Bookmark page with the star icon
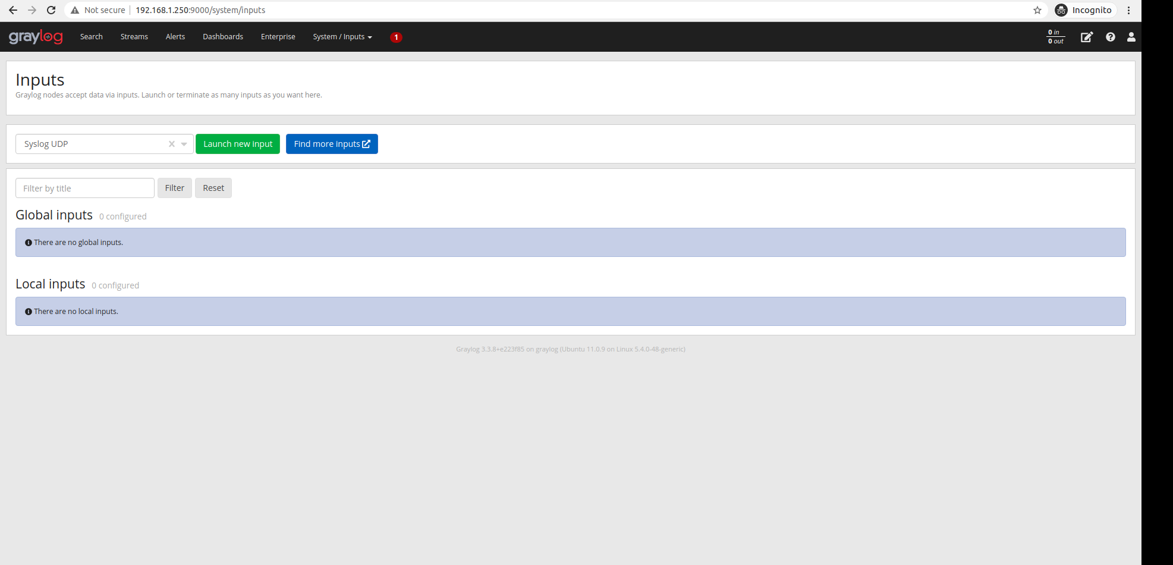The height and width of the screenshot is (565, 1173). (x=1037, y=10)
